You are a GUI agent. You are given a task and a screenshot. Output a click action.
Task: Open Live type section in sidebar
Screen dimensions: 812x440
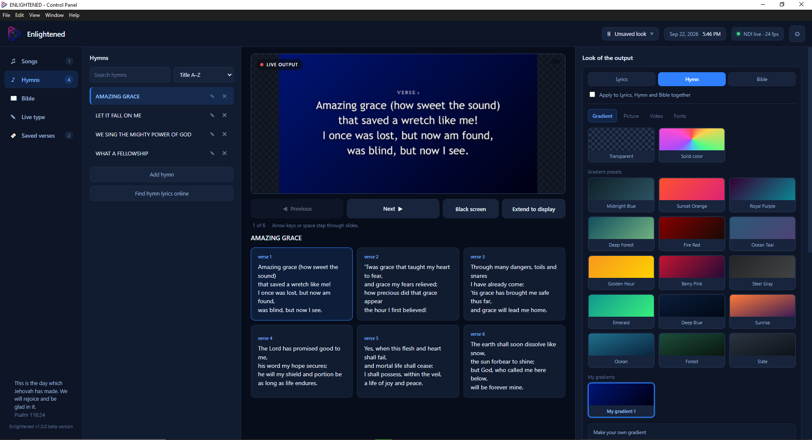(x=41, y=117)
